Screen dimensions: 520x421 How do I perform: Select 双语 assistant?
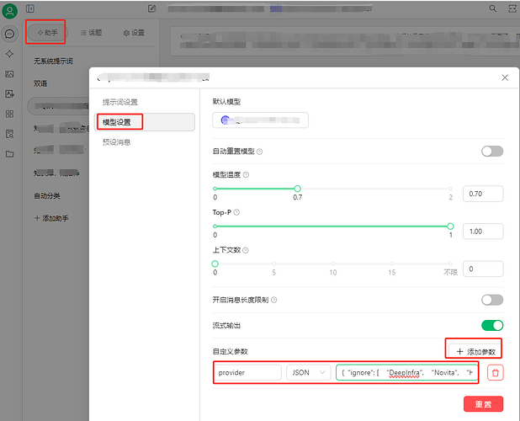coord(40,83)
